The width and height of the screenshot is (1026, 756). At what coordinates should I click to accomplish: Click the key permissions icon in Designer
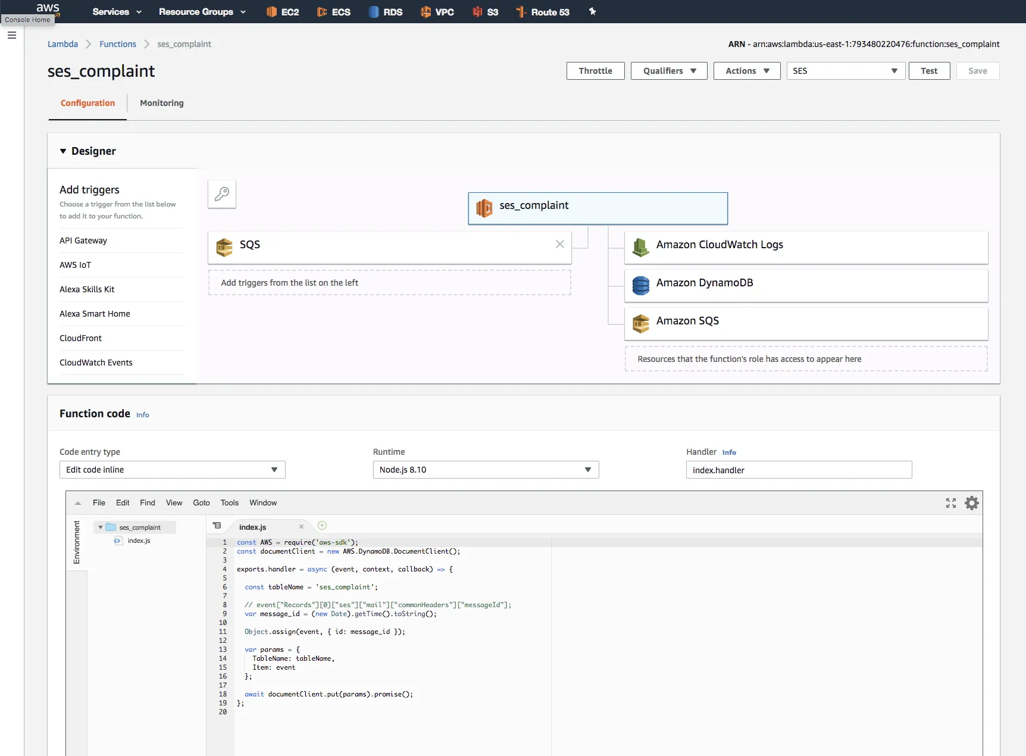222,194
